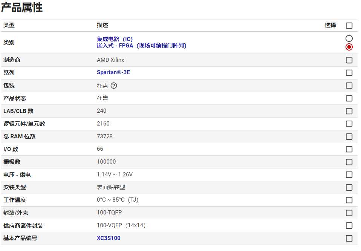Image resolution: width=361 pixels, height=251 pixels.
Task: Click the help icon next to 托盘
Action: click(114, 86)
